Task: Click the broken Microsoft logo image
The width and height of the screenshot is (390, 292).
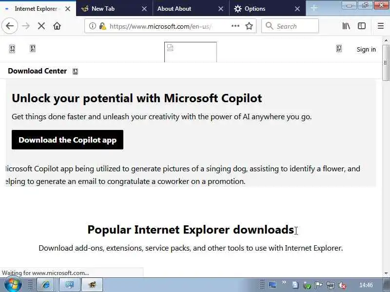Action: click(191, 52)
